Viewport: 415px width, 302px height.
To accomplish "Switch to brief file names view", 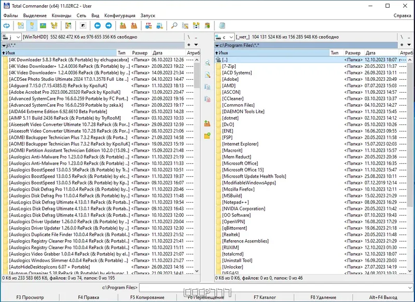I will pyautogui.click(x=21, y=25).
